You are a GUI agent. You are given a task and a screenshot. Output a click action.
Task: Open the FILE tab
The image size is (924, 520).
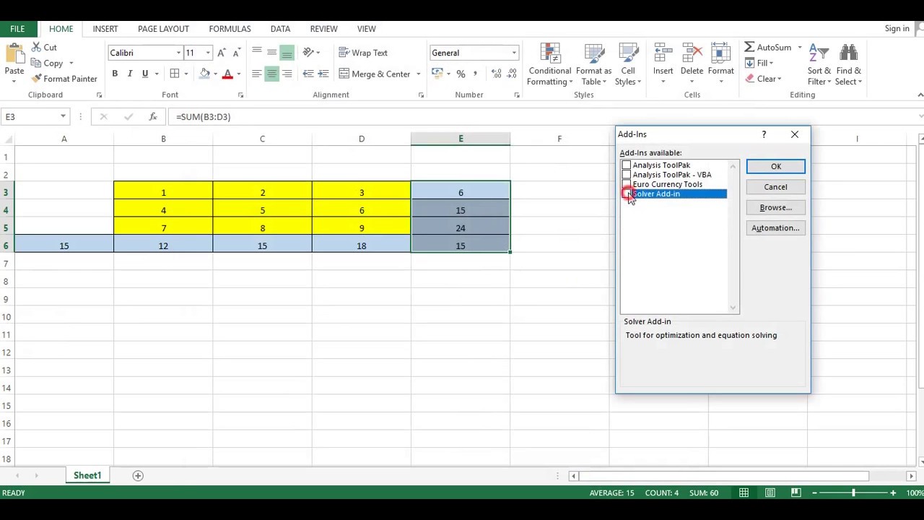(17, 29)
